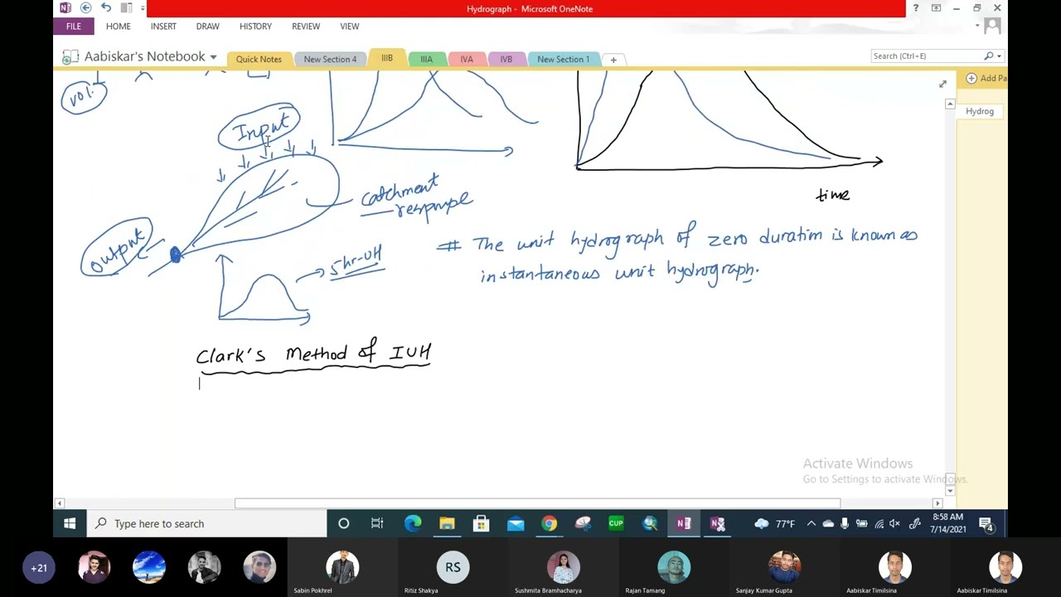Click the vertical scrollbar up arrow
Screen dimensions: 1061x597
coord(950,104)
